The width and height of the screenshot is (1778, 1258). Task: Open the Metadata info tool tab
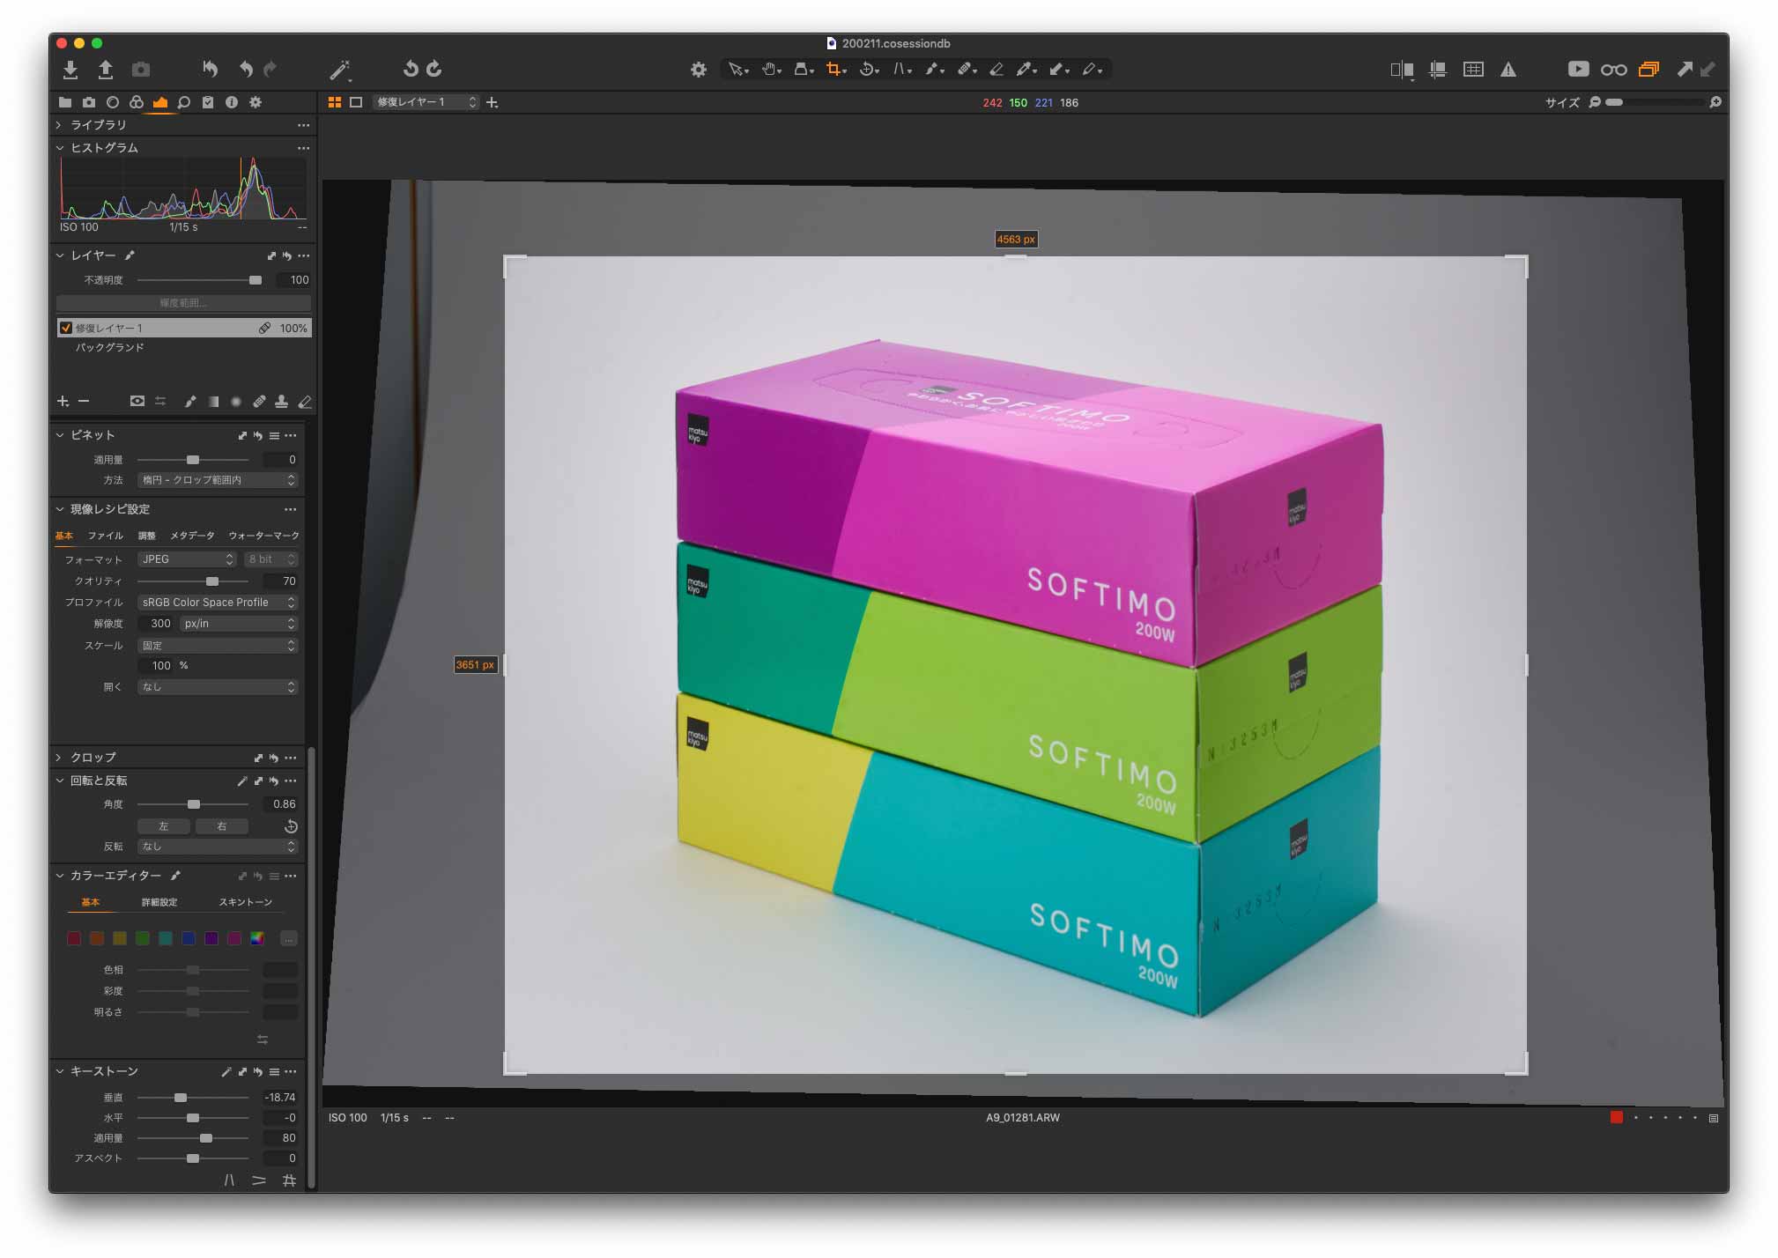[x=232, y=102]
